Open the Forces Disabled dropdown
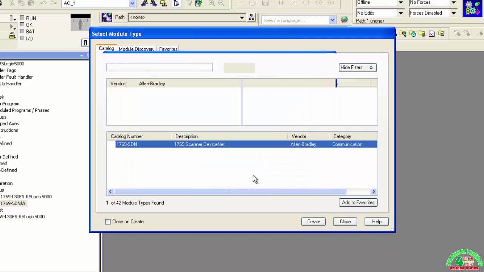 pos(453,13)
